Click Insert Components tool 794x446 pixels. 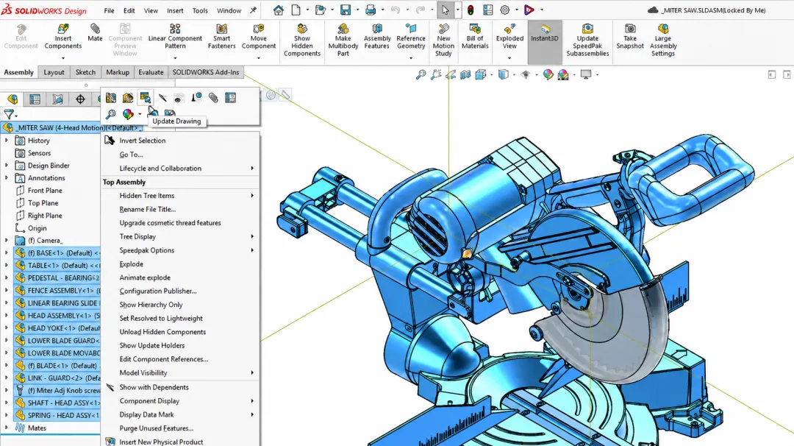(62, 37)
